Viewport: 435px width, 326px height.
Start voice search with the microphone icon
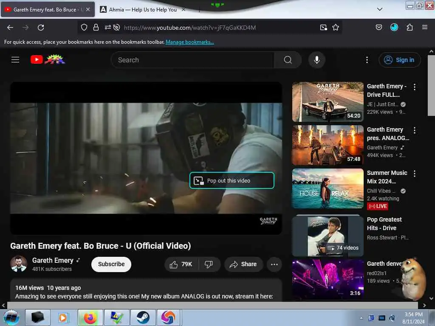pyautogui.click(x=317, y=60)
